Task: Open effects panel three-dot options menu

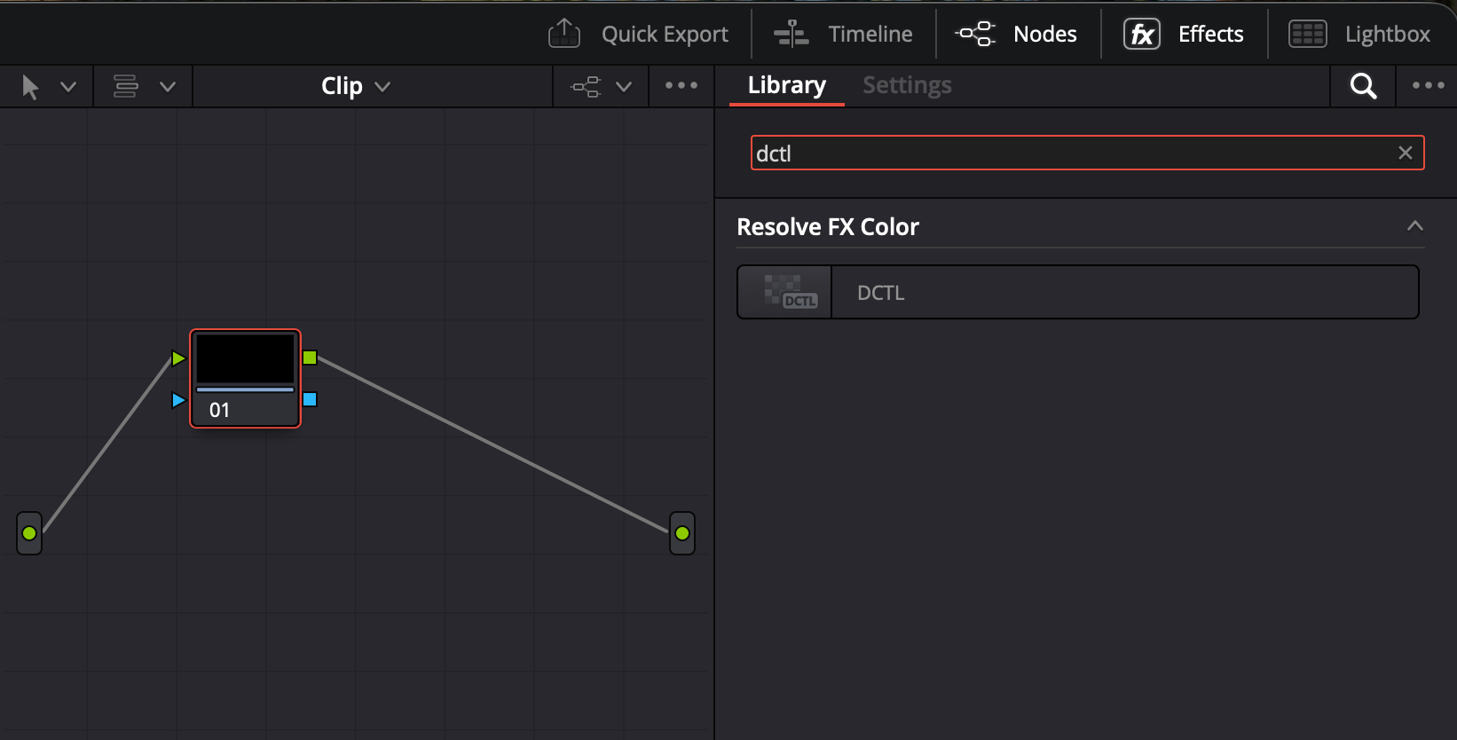Action: 1429,85
